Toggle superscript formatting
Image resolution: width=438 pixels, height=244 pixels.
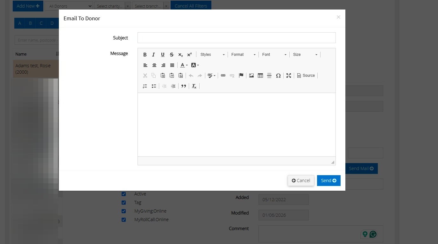189,55
